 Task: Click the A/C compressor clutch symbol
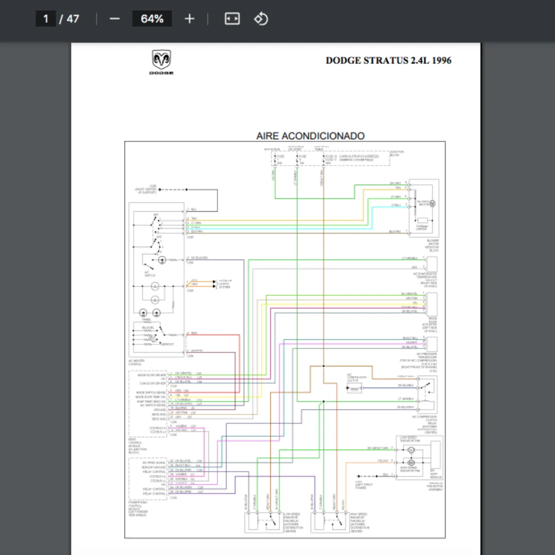[354, 388]
